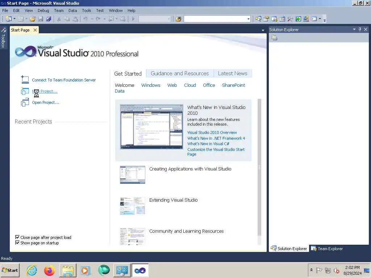The width and height of the screenshot is (371, 278).
Task: Toggle Show page on startup checkbox
Action: click(17, 243)
